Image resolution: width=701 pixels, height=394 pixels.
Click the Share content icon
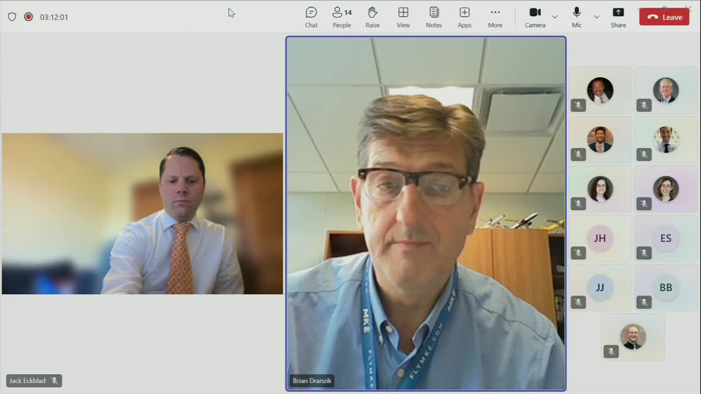pos(618,17)
